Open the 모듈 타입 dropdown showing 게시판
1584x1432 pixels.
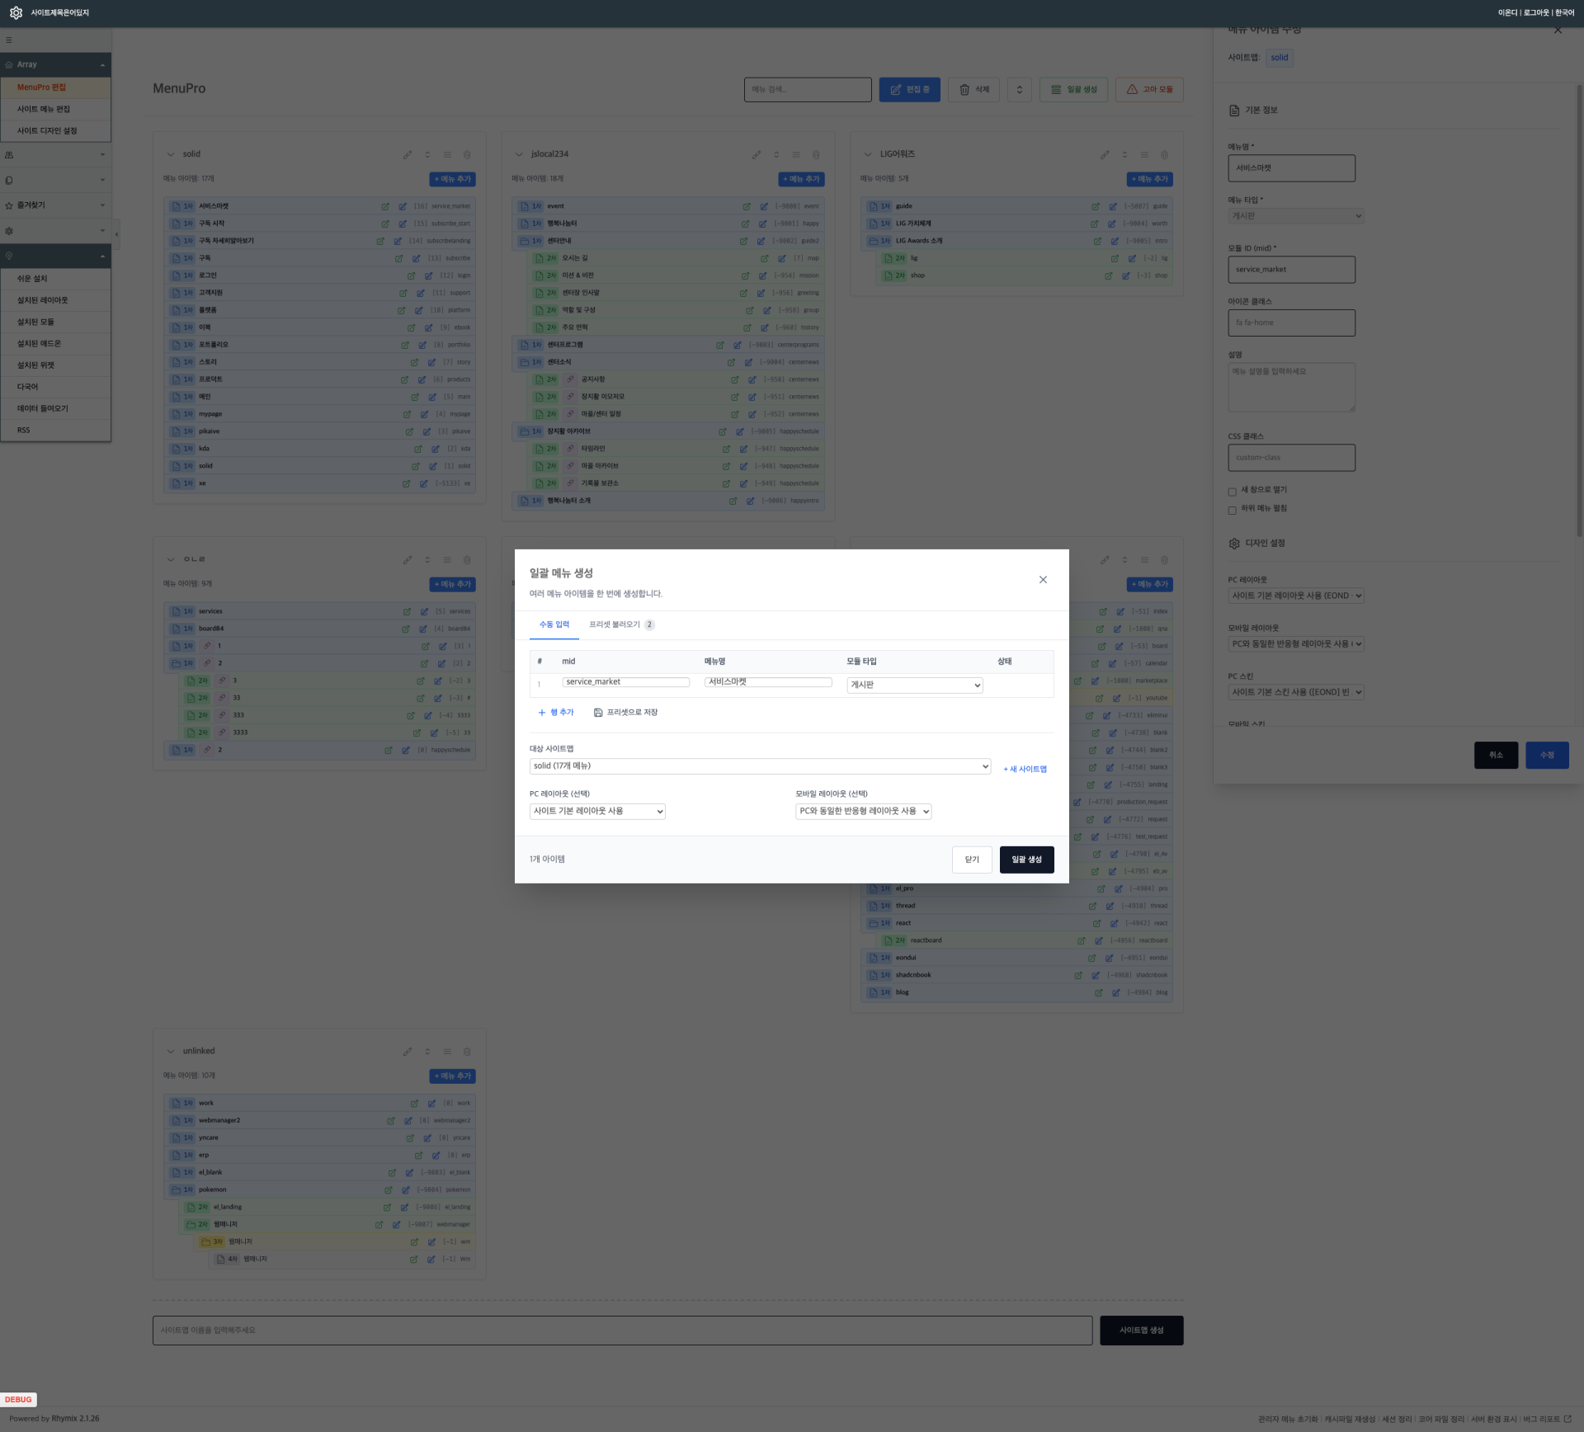[914, 685]
